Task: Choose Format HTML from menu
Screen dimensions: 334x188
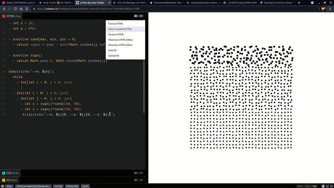Action: [125, 23]
